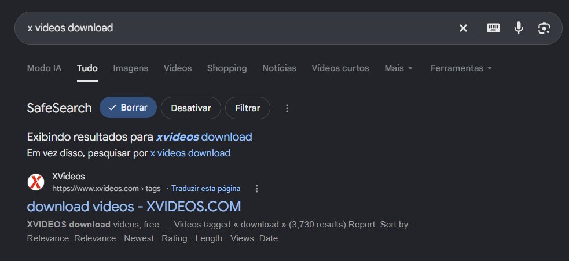Switch to the Imagens tab

coord(131,68)
